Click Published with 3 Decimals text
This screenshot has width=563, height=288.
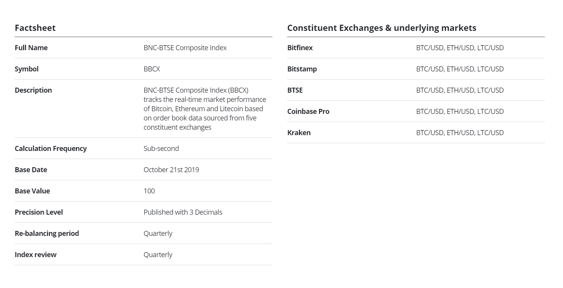pos(183,212)
